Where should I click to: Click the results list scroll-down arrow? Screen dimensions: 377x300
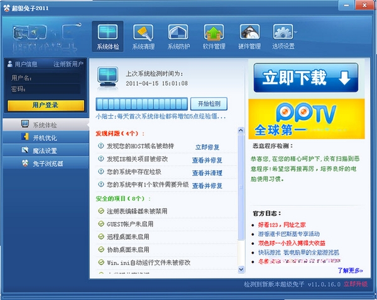point(241,269)
